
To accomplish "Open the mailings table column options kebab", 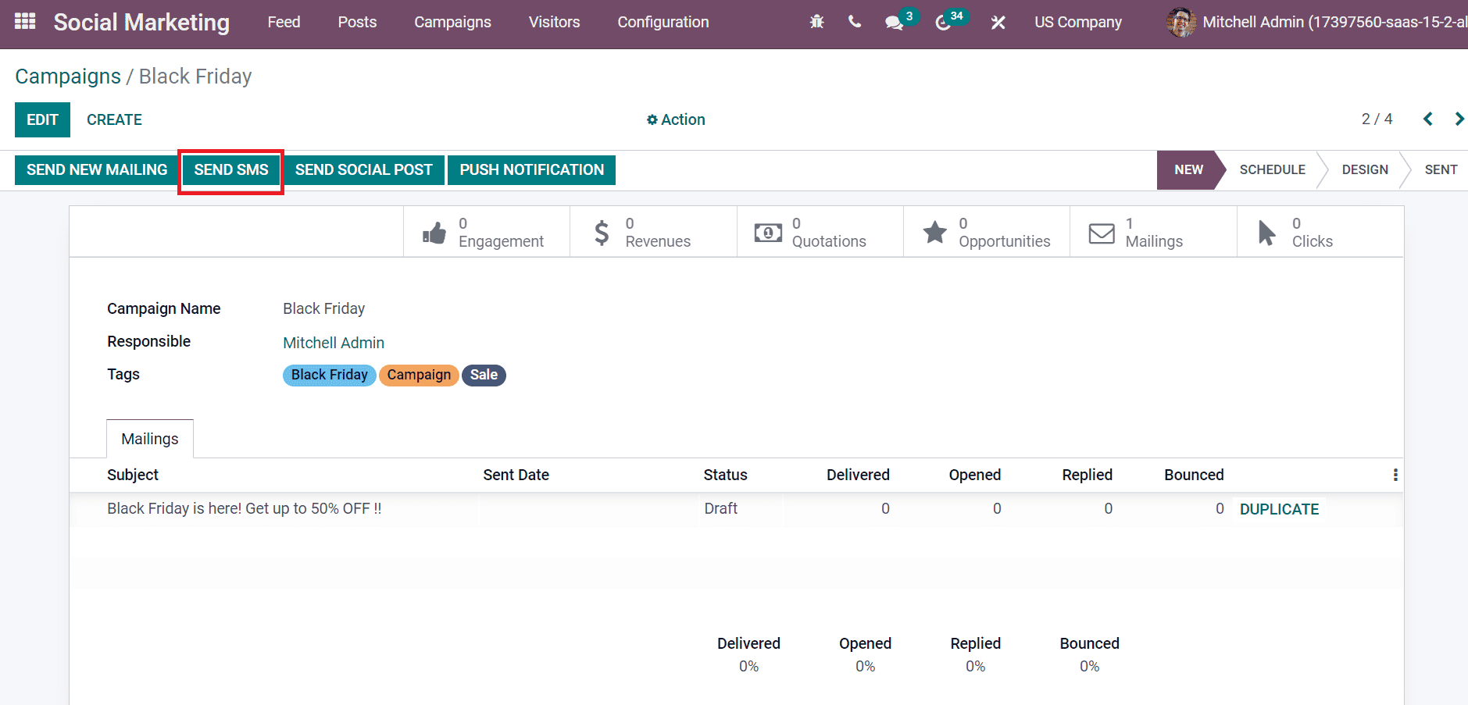I will pyautogui.click(x=1395, y=475).
